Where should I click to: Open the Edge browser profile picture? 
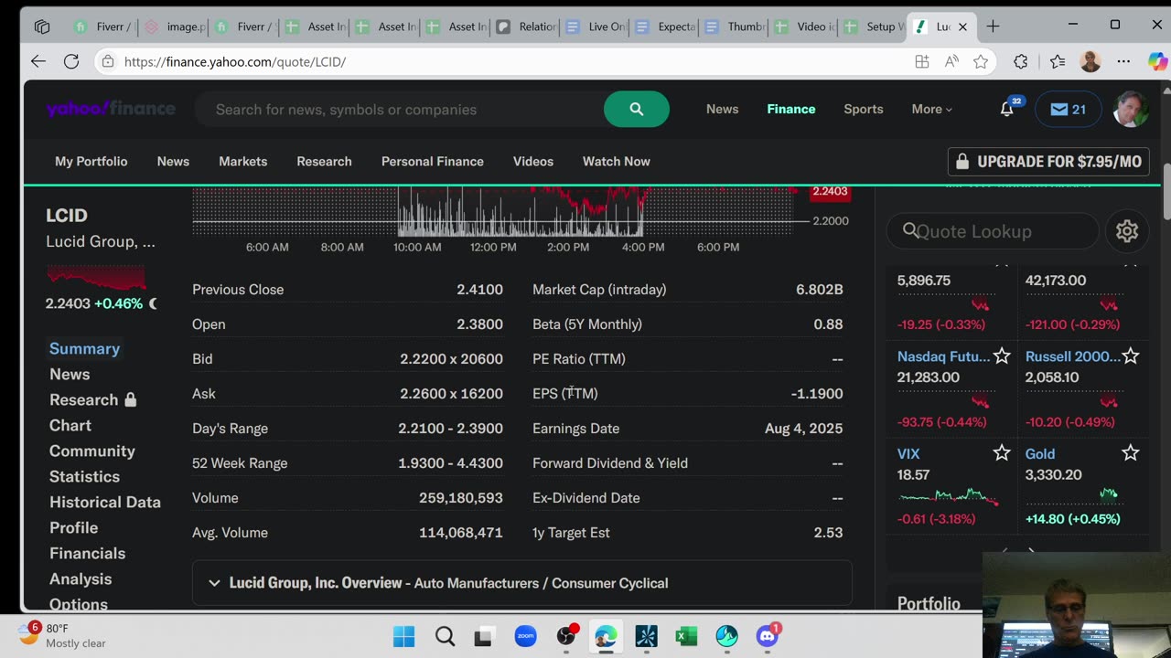point(1090,61)
